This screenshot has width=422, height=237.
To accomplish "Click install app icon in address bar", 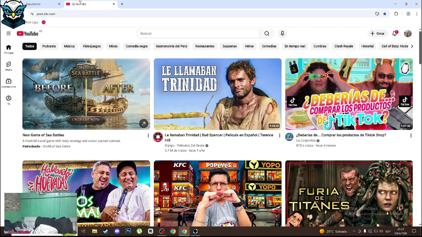I will [377, 14].
